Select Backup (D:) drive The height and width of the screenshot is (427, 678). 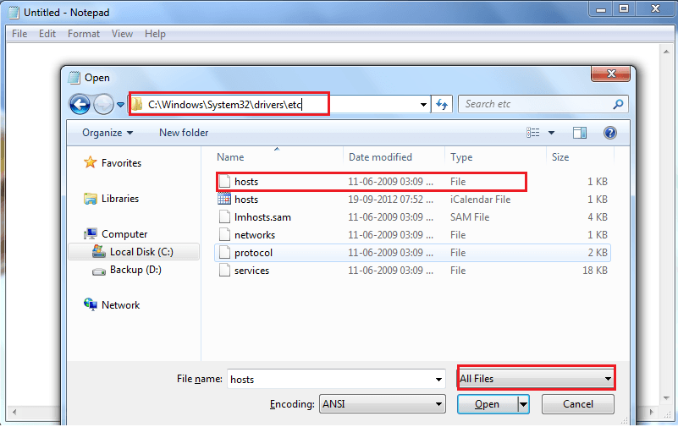pos(135,270)
